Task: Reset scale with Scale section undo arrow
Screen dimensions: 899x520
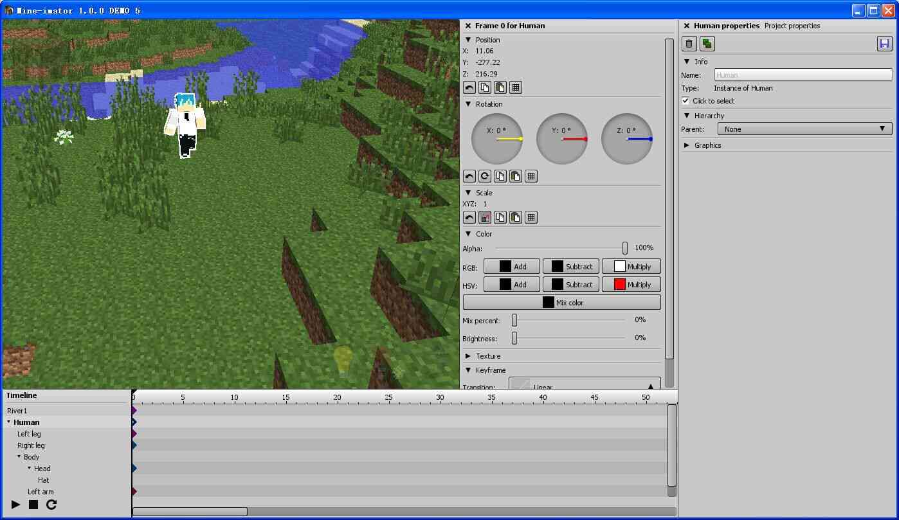Action: tap(469, 217)
